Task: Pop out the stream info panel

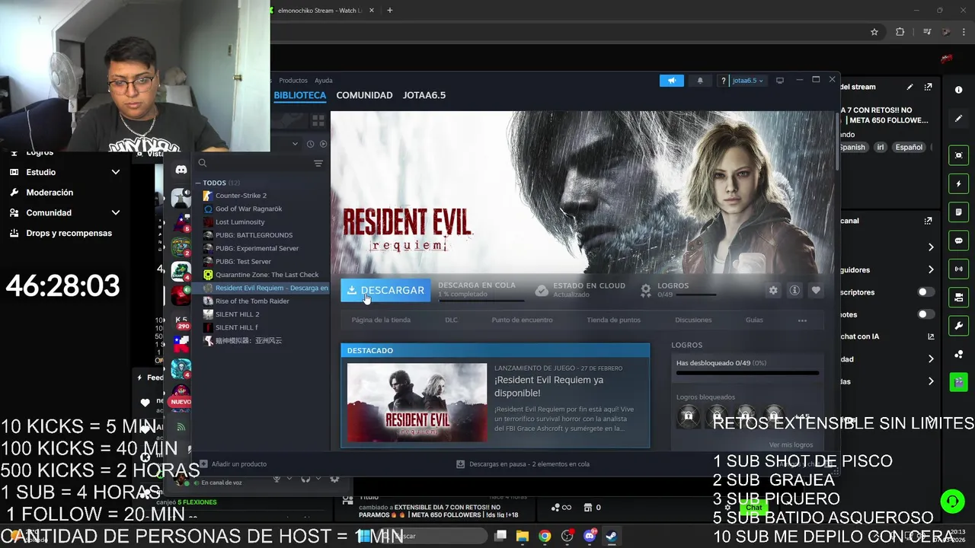Action: (928, 87)
